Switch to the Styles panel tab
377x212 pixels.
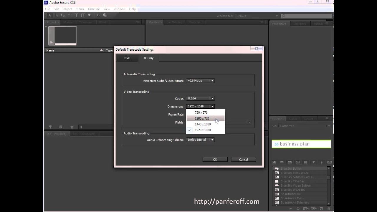(x=293, y=119)
